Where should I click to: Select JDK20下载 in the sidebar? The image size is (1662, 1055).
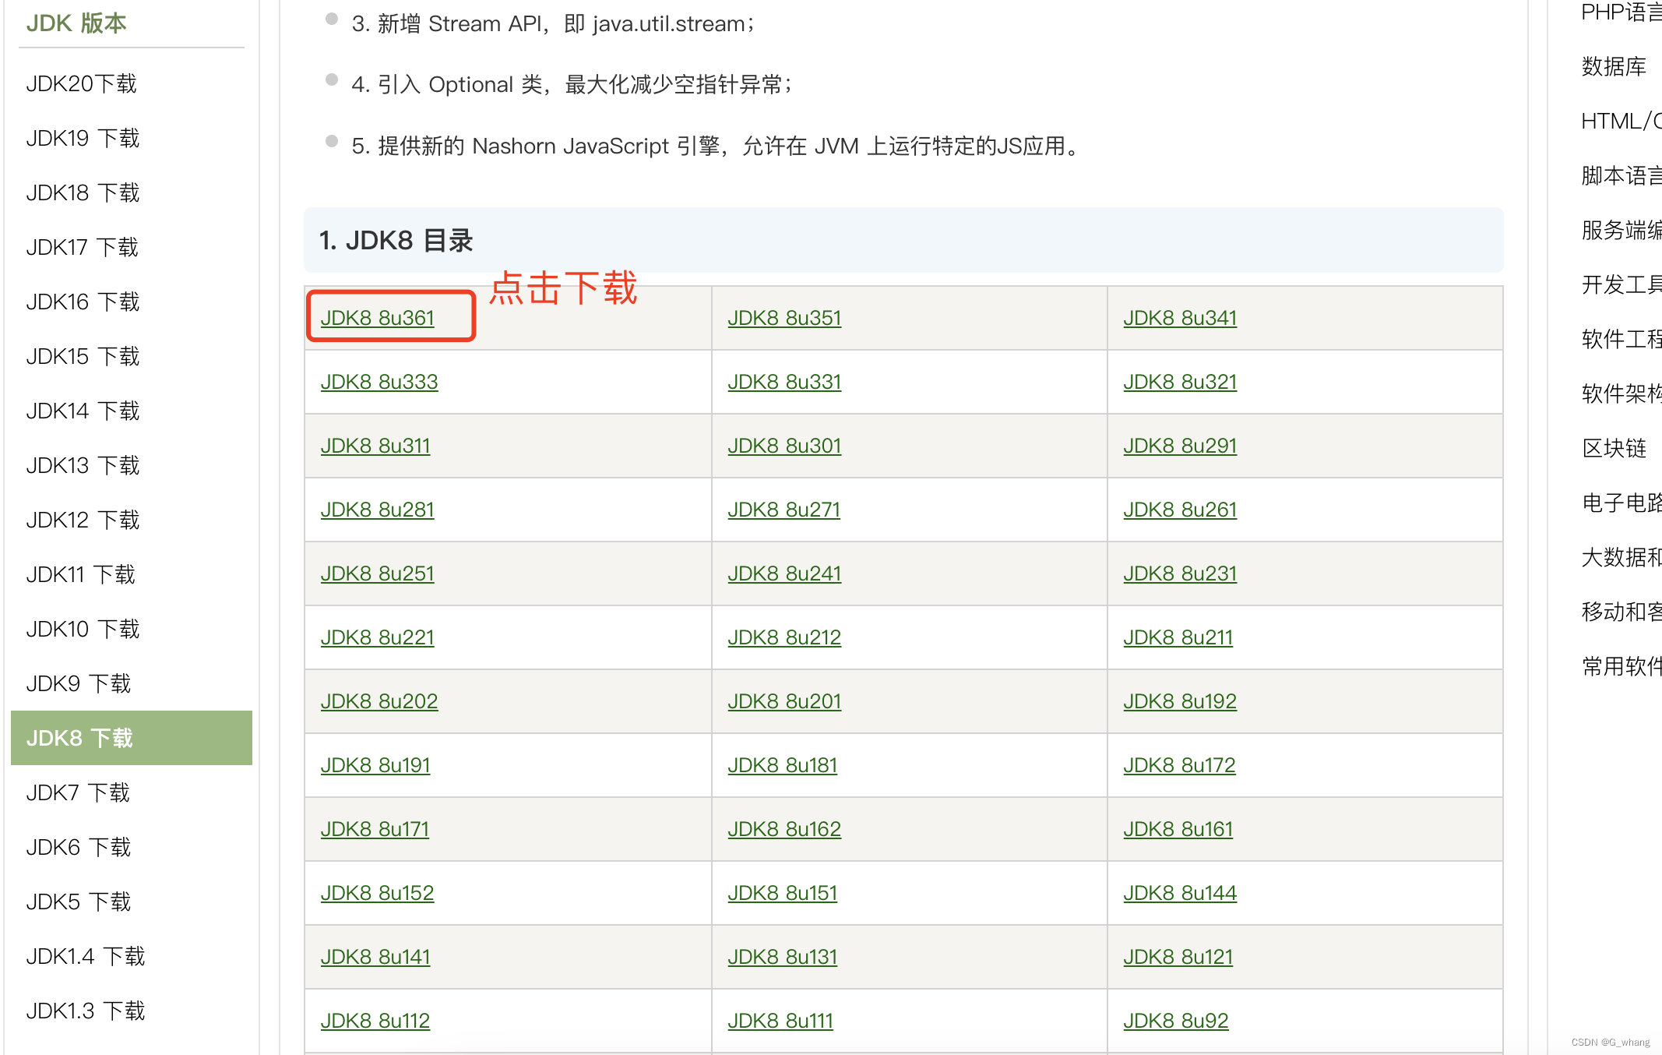(83, 83)
